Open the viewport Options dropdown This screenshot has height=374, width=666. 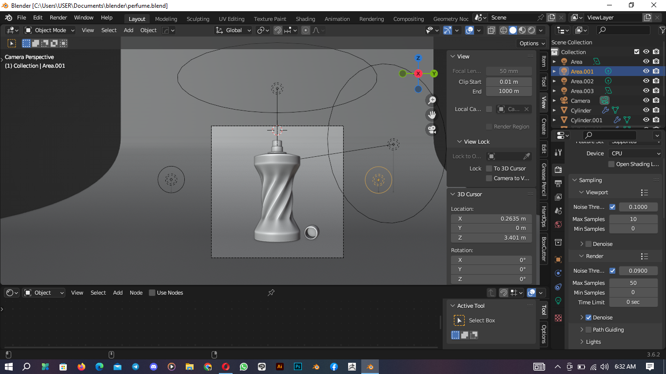[x=532, y=43]
